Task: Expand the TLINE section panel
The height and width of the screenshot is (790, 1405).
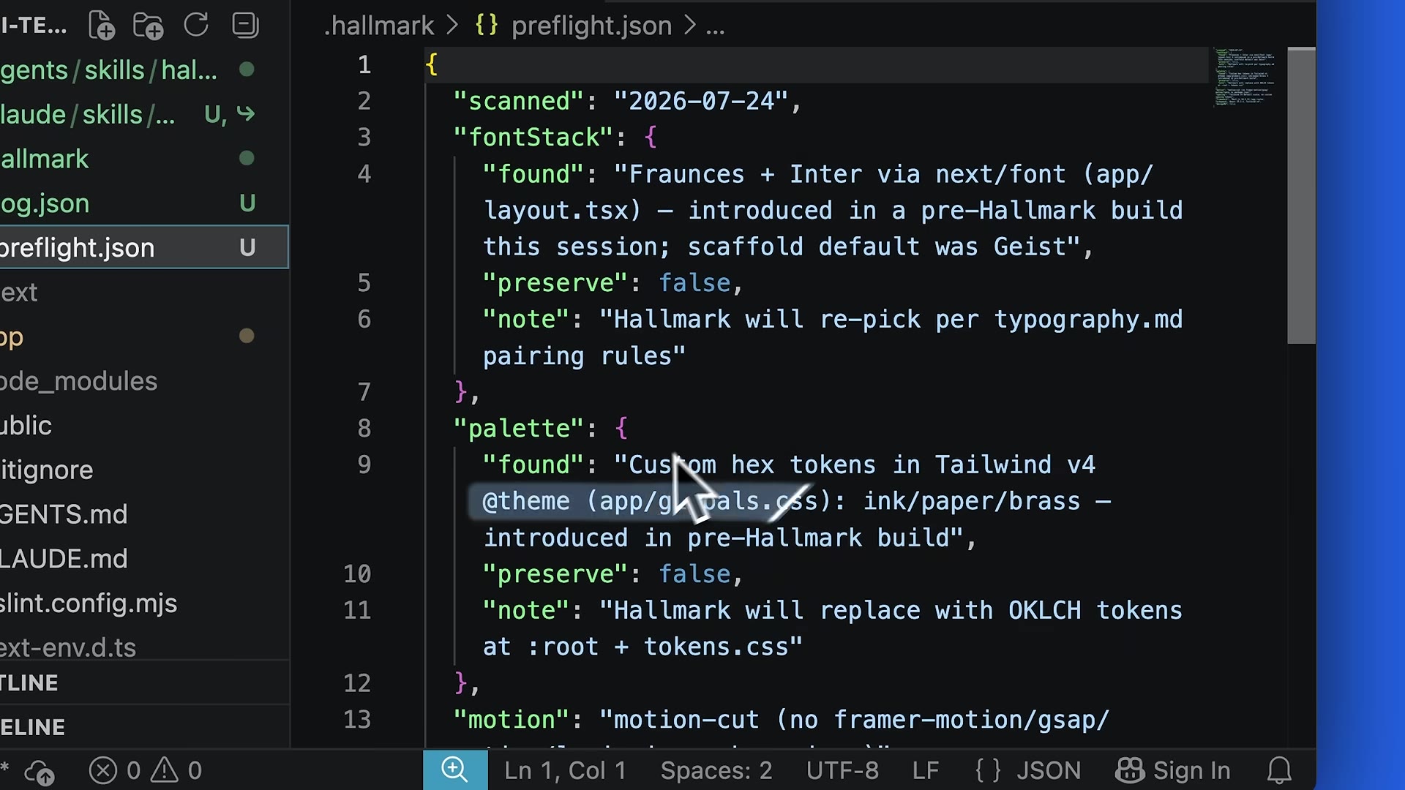Action: [x=144, y=682]
